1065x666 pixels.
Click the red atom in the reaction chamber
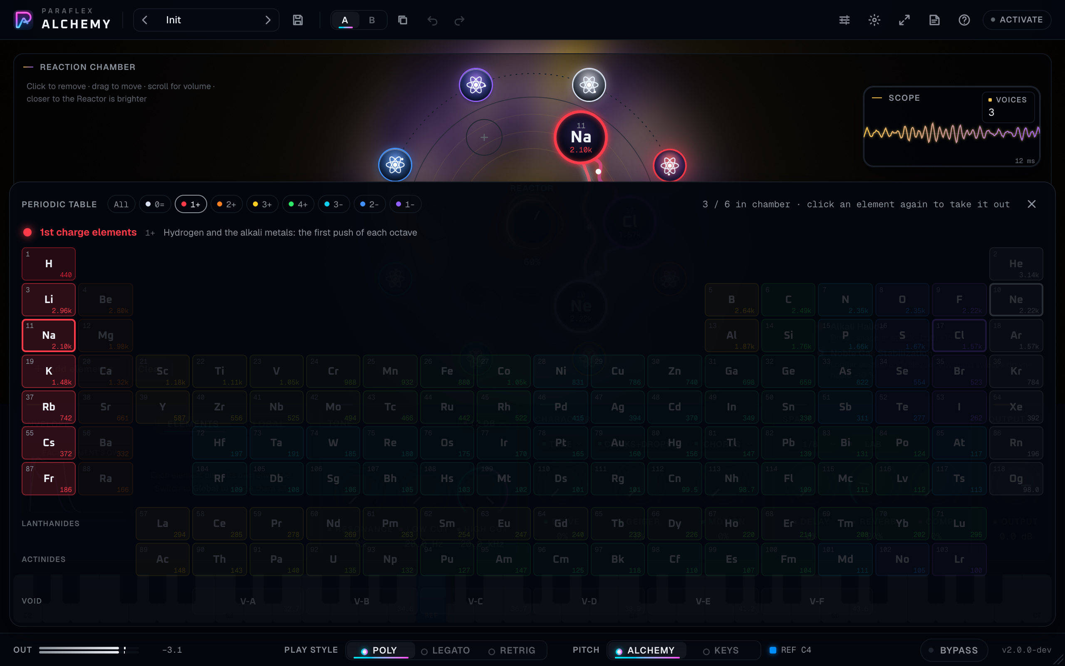pos(669,166)
